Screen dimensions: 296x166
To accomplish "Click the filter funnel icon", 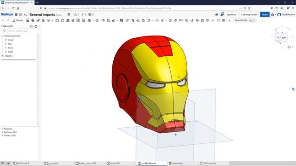I will (x=4, y=31).
